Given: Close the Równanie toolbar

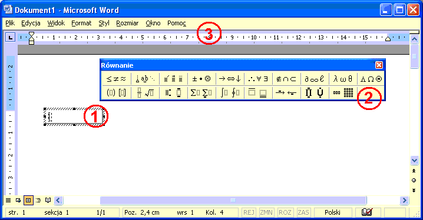Looking at the screenshot, I should pyautogui.click(x=379, y=65).
